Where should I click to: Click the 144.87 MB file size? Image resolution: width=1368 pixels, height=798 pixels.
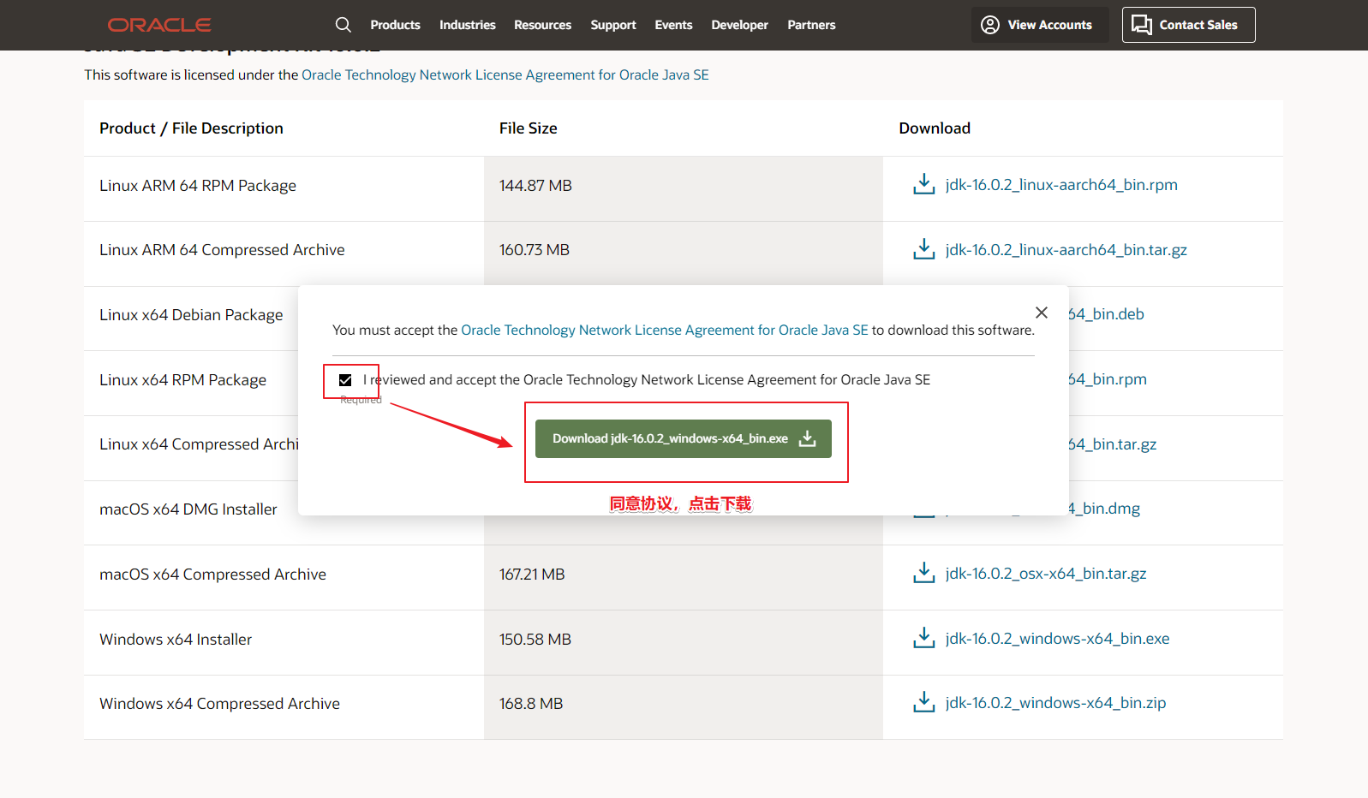535,185
